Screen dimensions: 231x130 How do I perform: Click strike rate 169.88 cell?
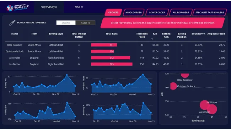tap(155, 45)
